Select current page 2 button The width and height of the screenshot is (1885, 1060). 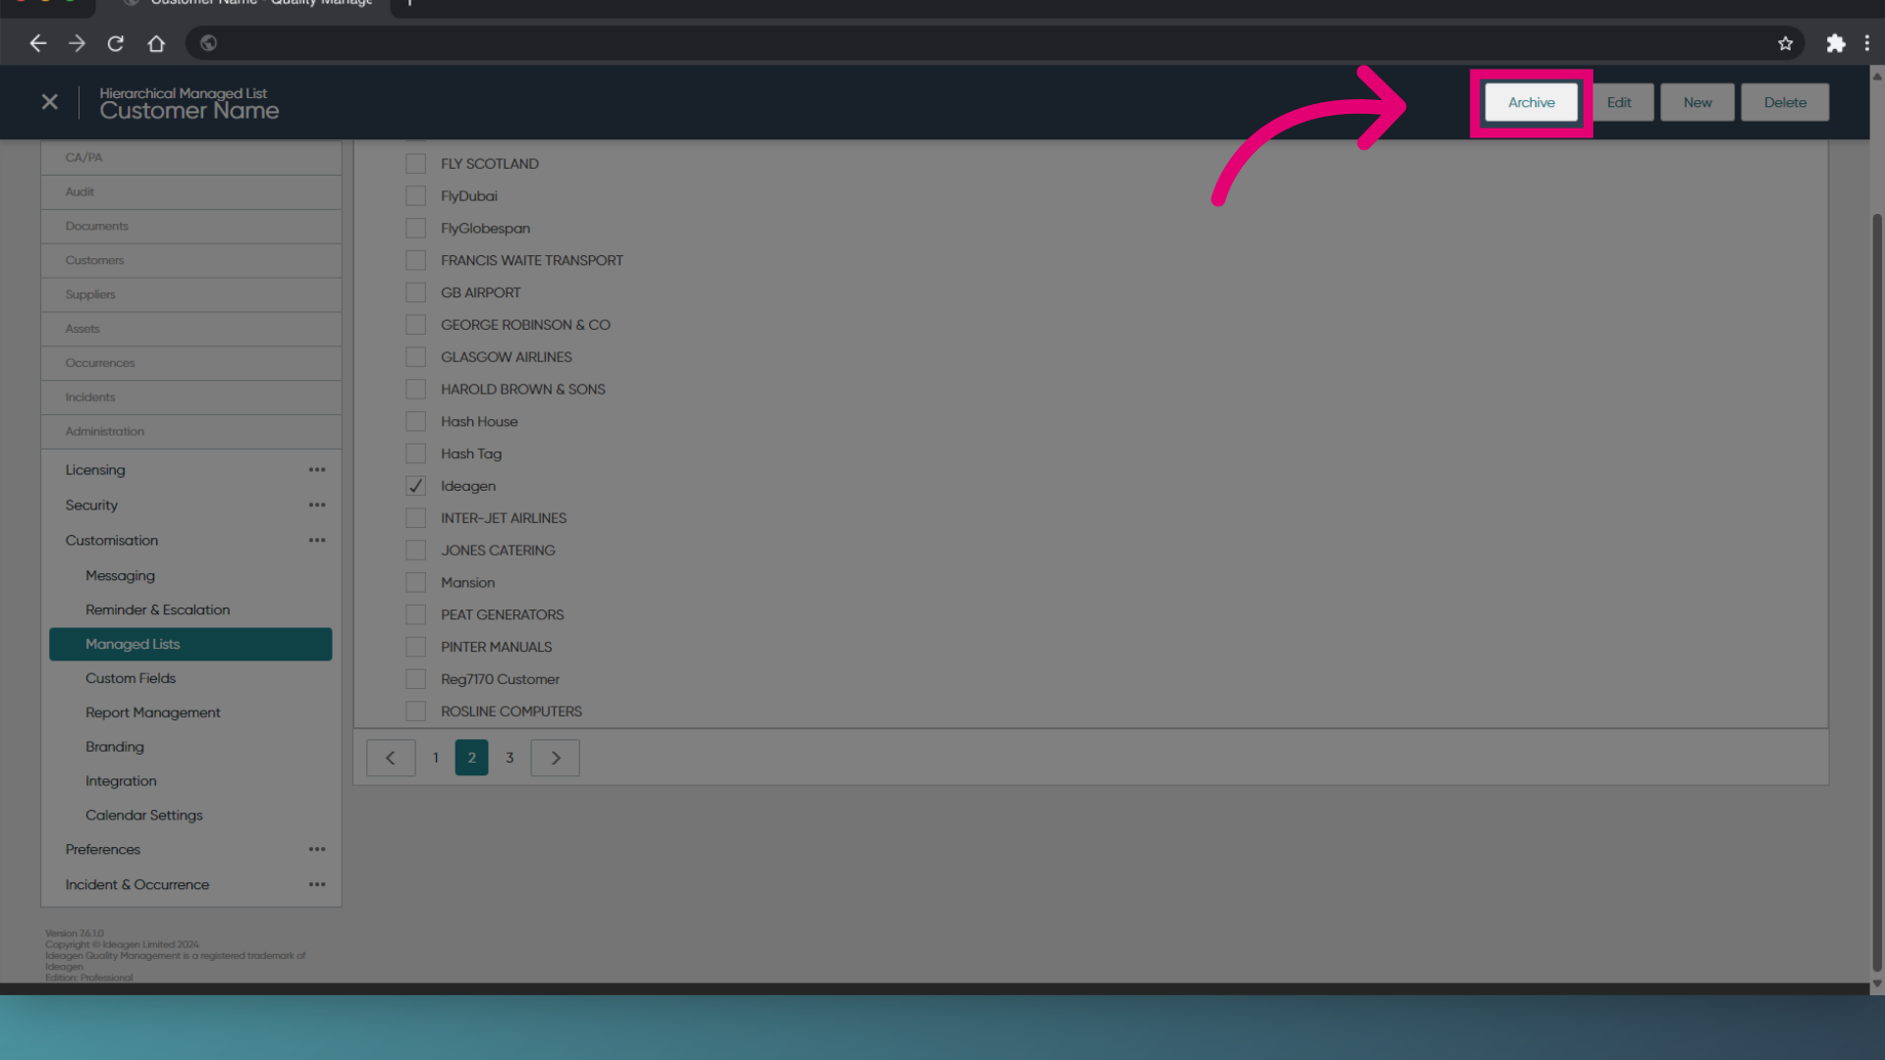tap(472, 758)
